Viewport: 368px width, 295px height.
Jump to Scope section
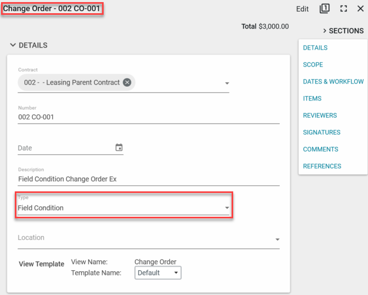coord(313,64)
